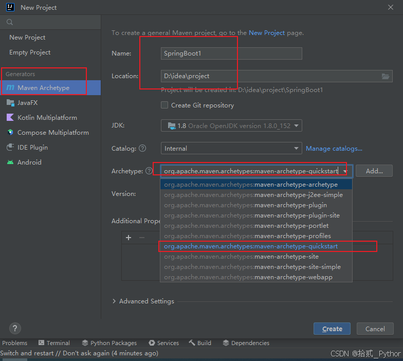The width and height of the screenshot is (403, 361).
Task: Choose Kotlin Multiplatform generator
Action: coord(50,117)
